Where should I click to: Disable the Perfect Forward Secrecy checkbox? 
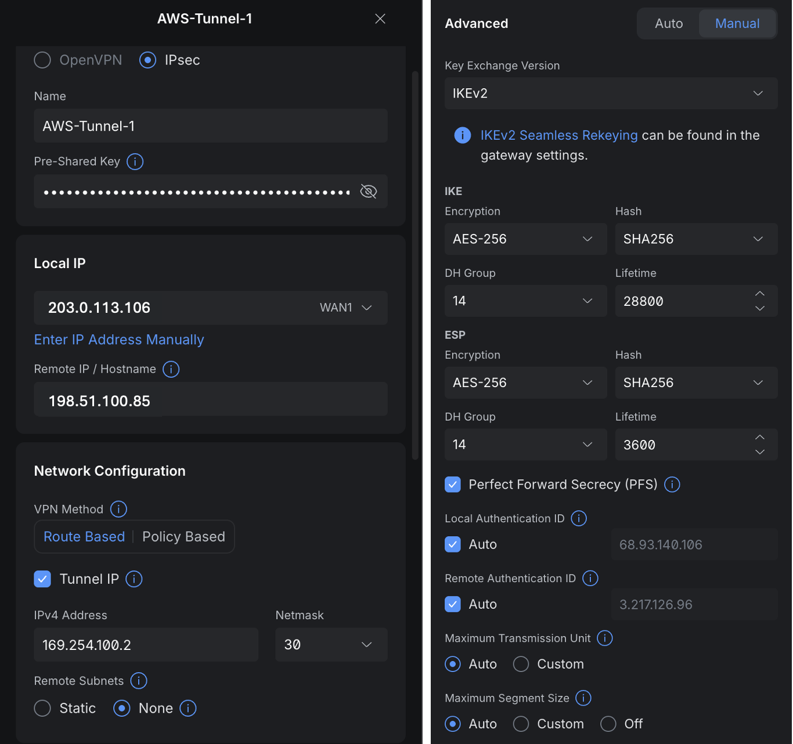coord(453,485)
